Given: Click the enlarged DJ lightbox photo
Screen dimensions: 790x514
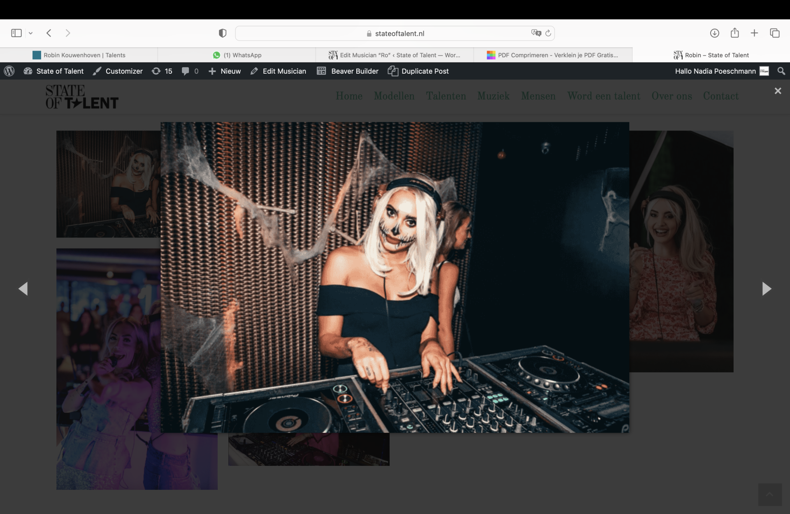Looking at the screenshot, I should click(395, 277).
